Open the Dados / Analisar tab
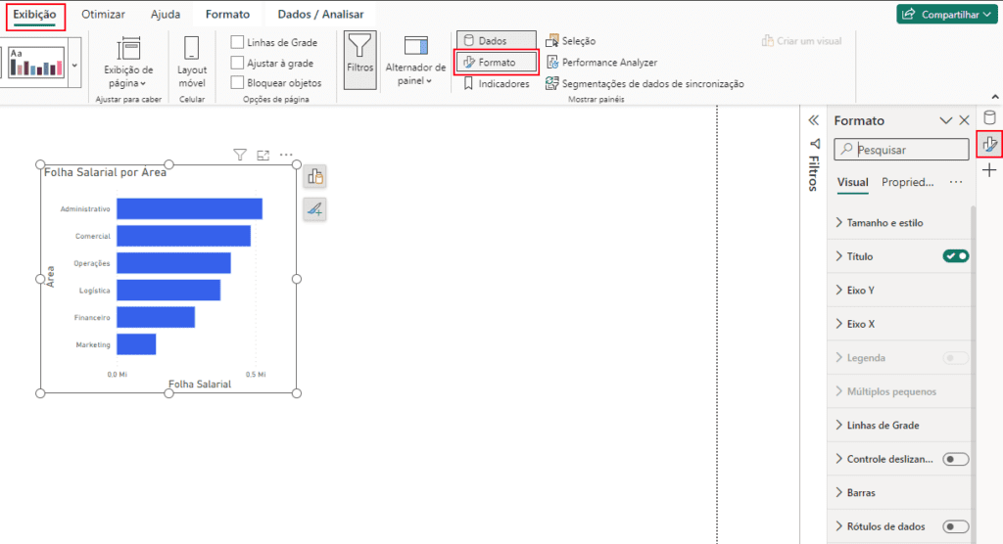Viewport: 1003px width, 544px height. point(320,14)
